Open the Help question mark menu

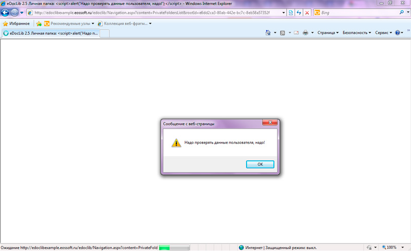(399, 33)
